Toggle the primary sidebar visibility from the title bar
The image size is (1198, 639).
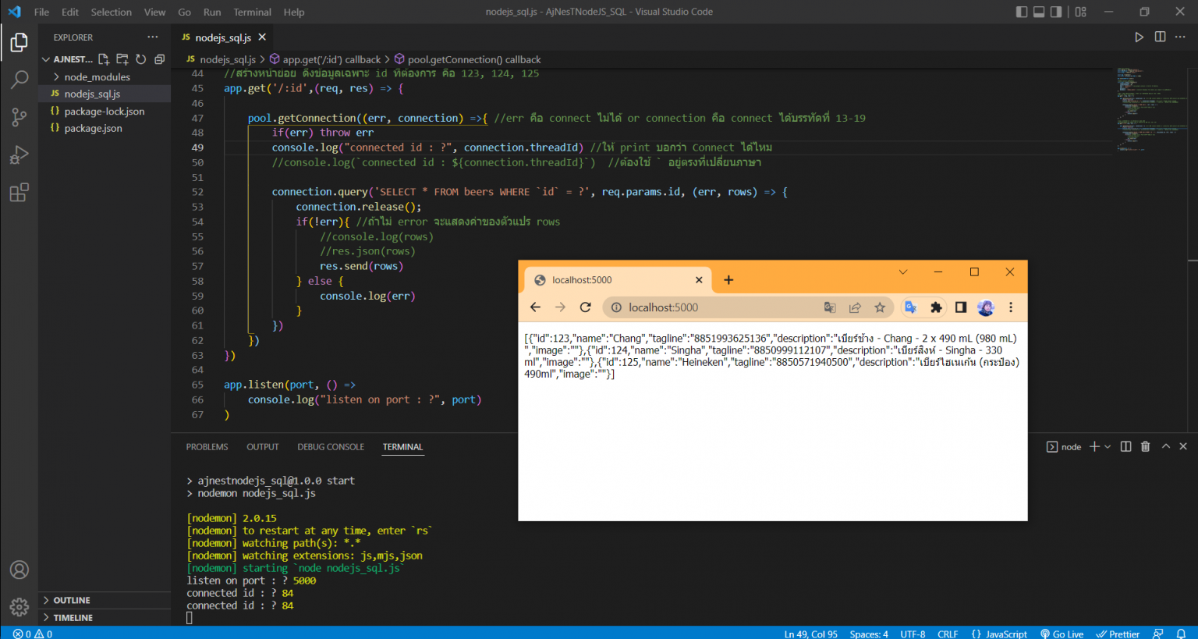tap(1023, 11)
